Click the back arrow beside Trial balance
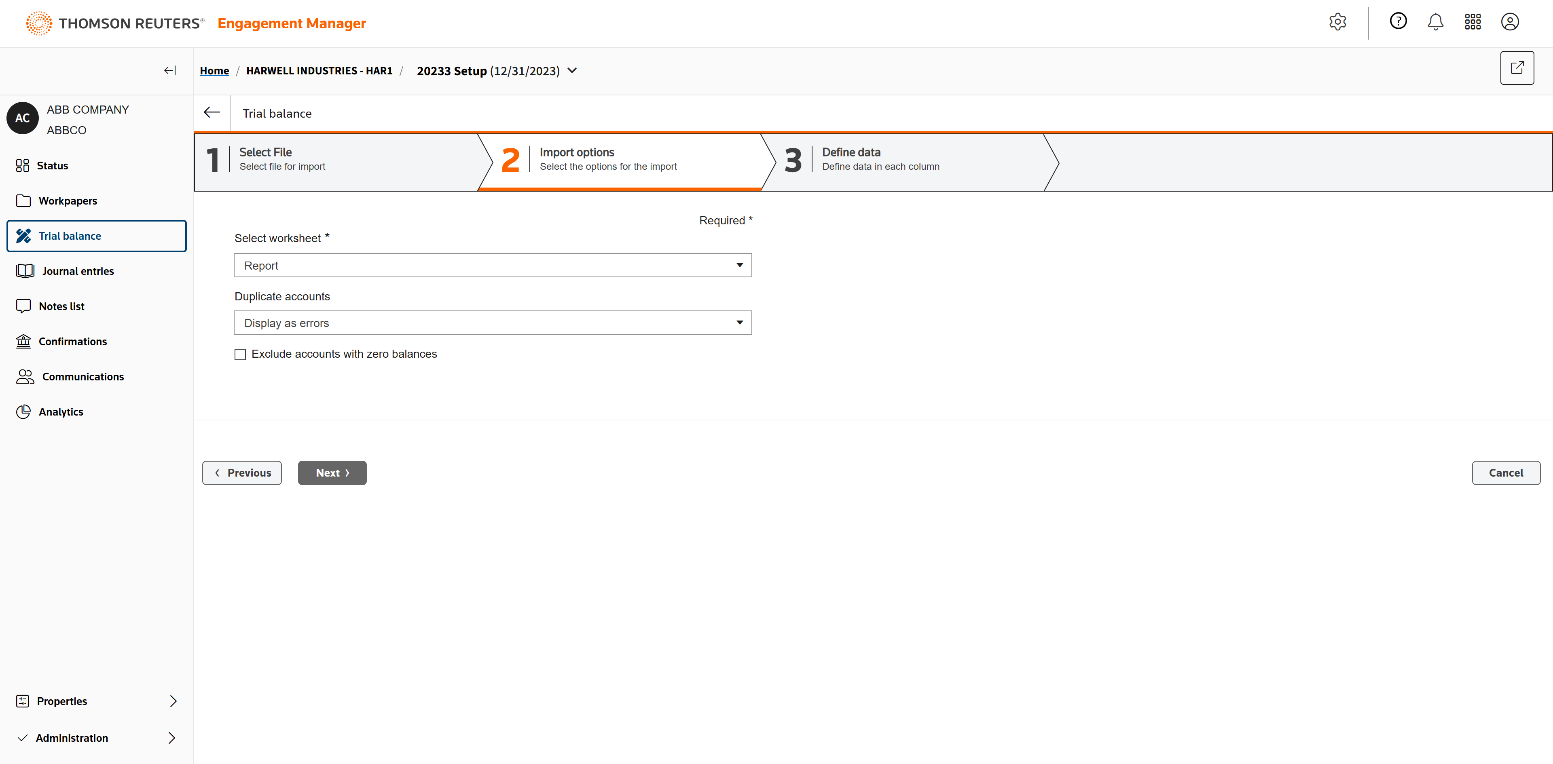Viewport: 1553px width, 764px height. point(212,113)
